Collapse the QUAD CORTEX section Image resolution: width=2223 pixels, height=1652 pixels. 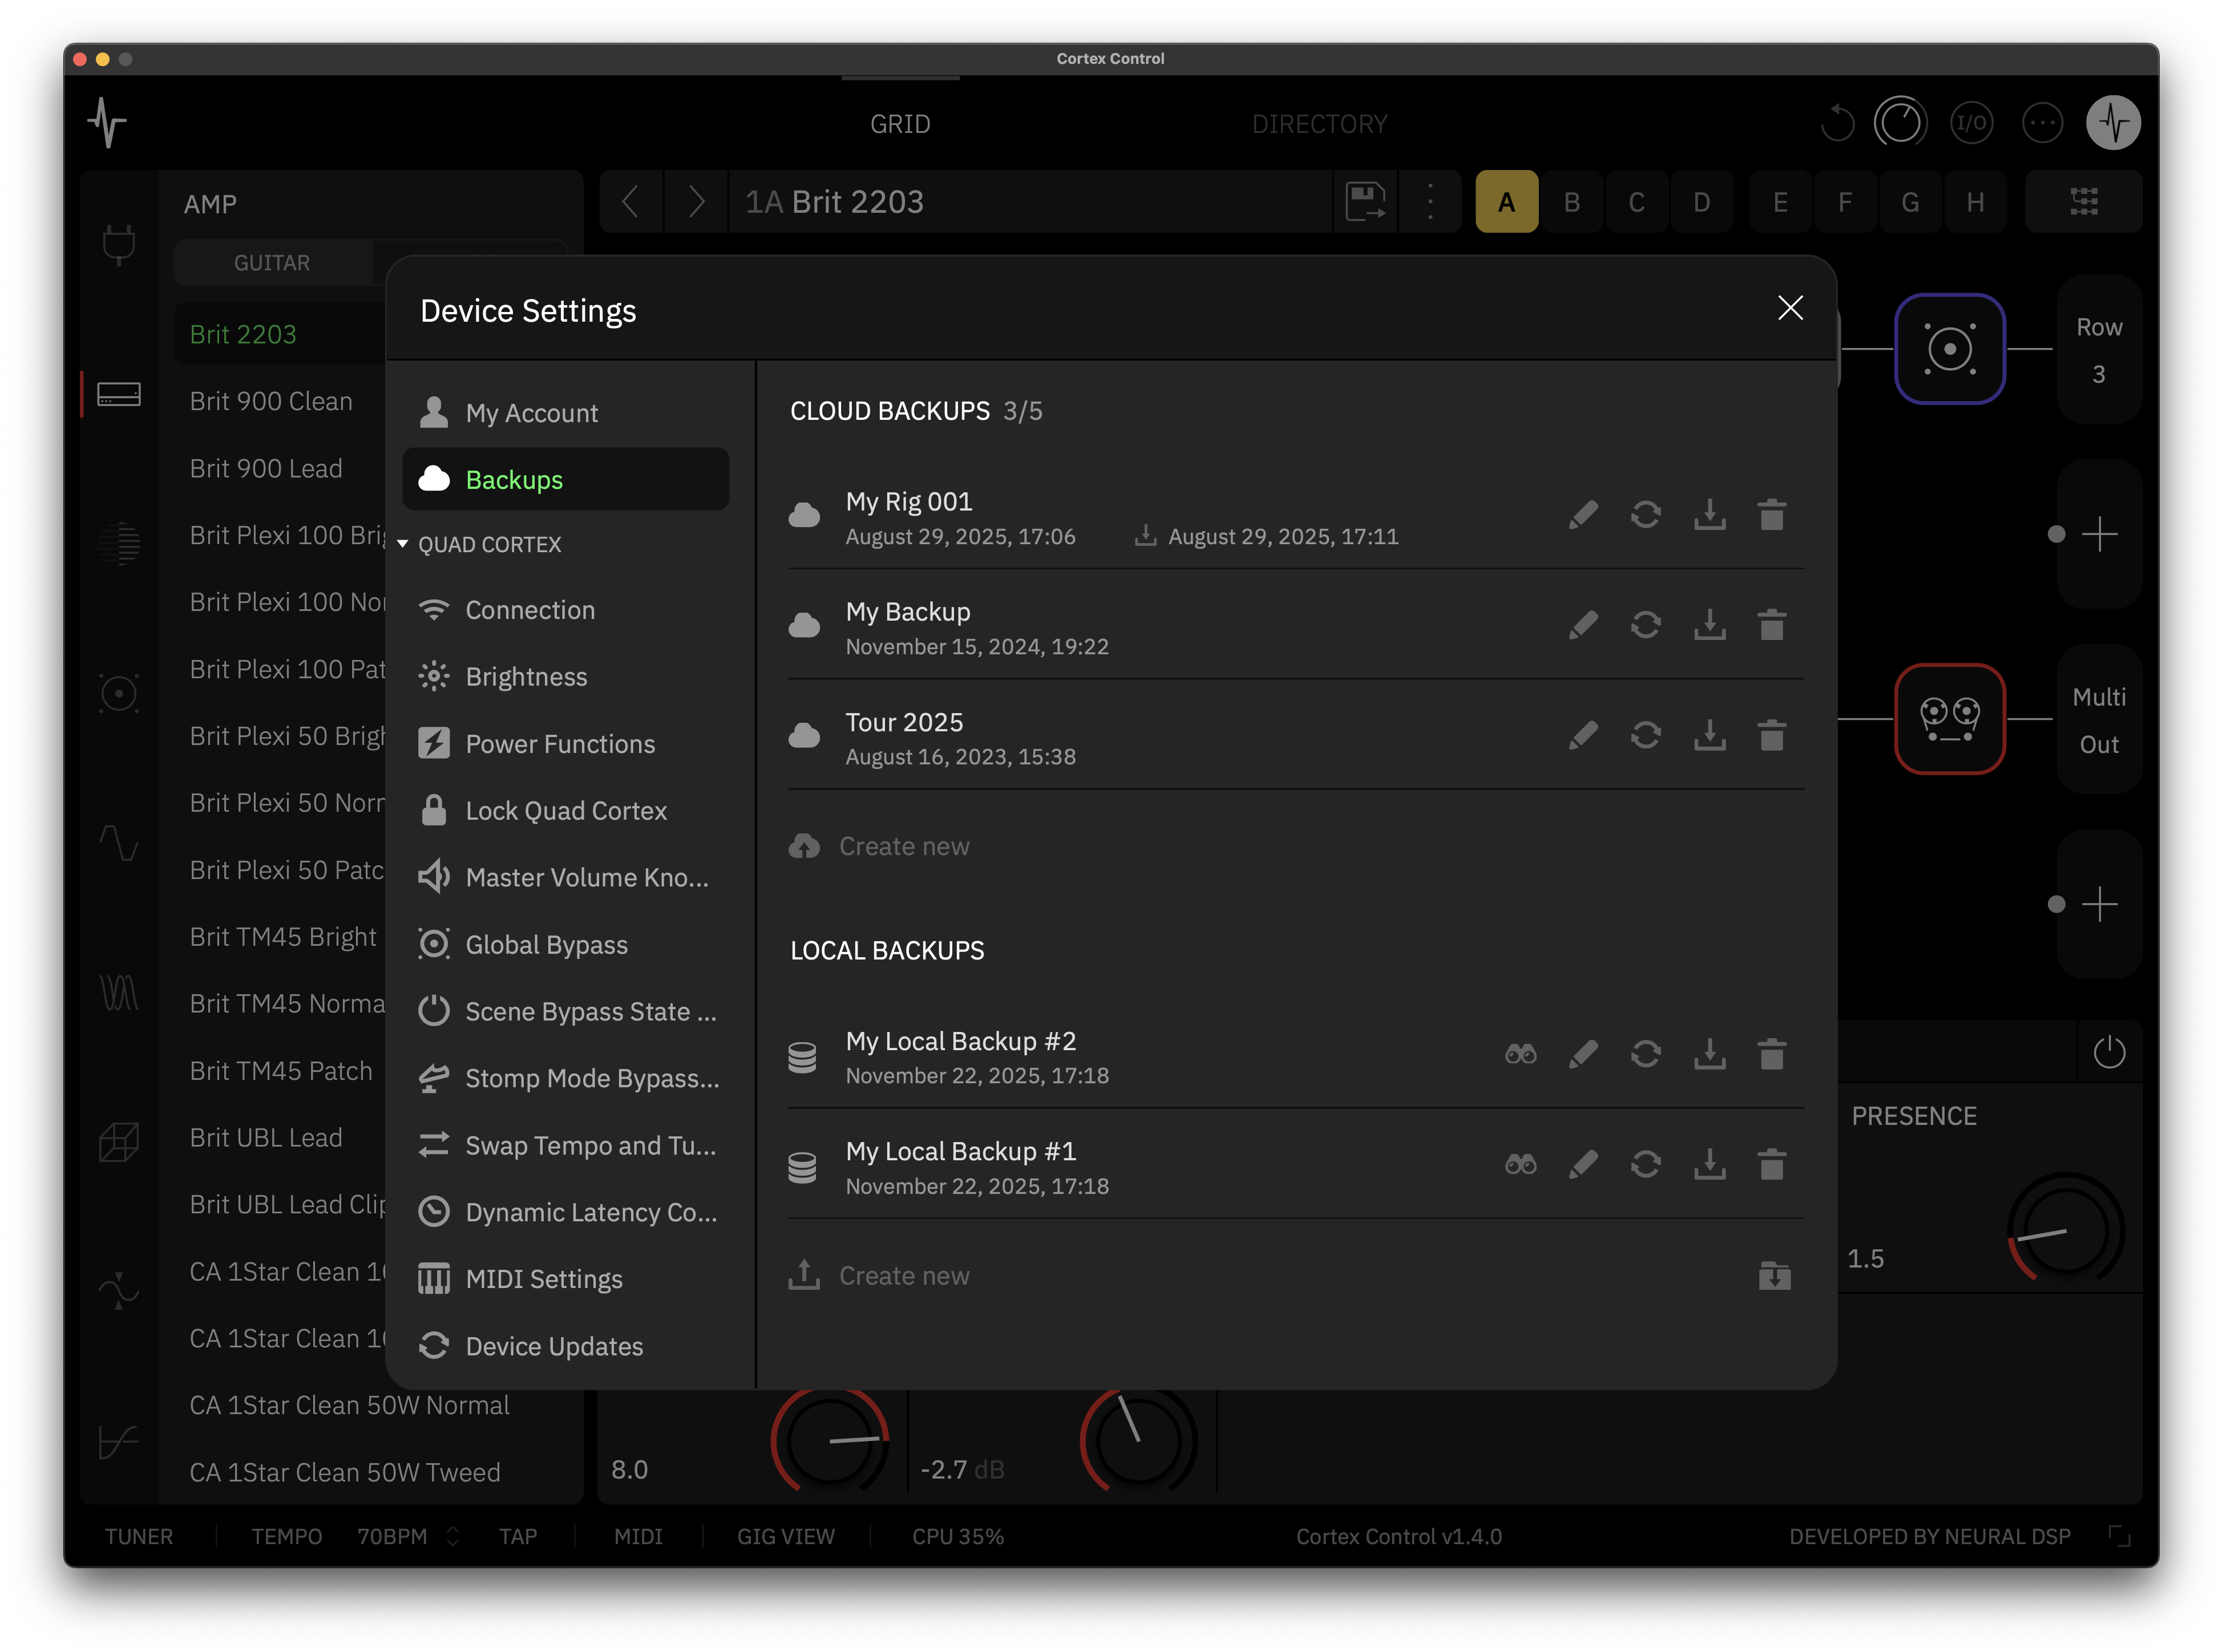(403, 544)
